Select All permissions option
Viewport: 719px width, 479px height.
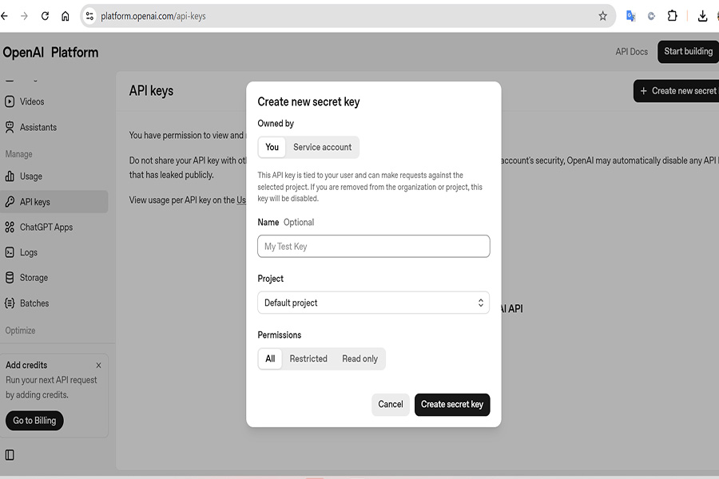[x=270, y=358]
